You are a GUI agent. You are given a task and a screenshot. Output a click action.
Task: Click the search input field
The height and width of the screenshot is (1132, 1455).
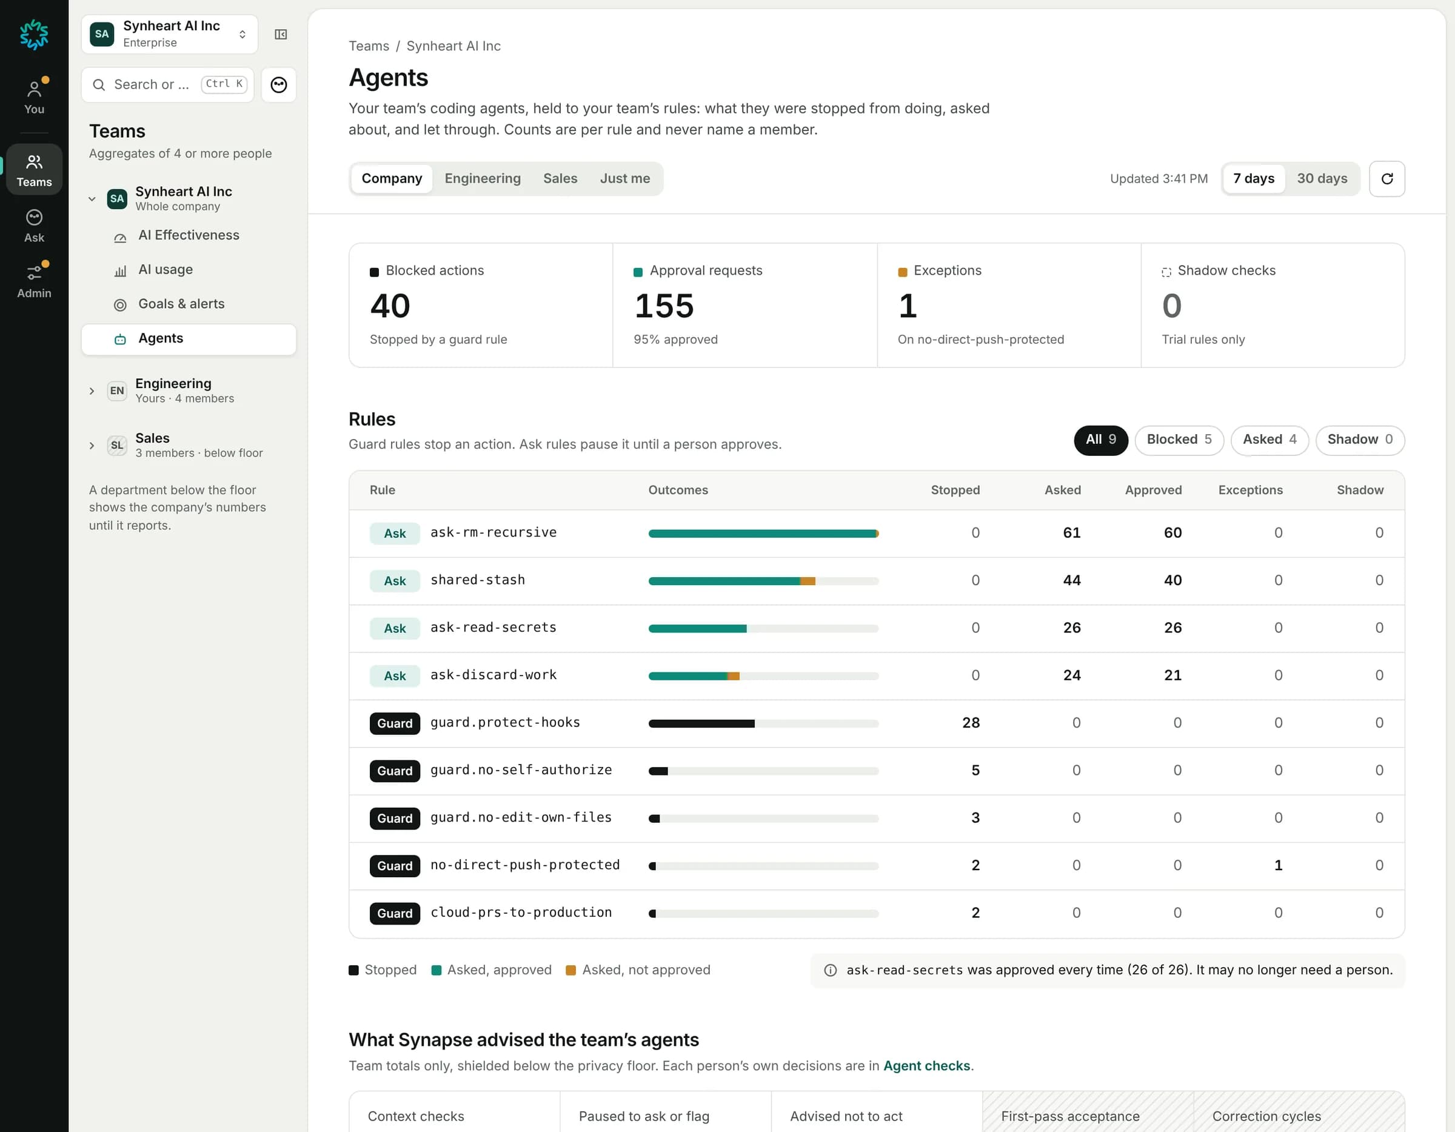(168, 85)
